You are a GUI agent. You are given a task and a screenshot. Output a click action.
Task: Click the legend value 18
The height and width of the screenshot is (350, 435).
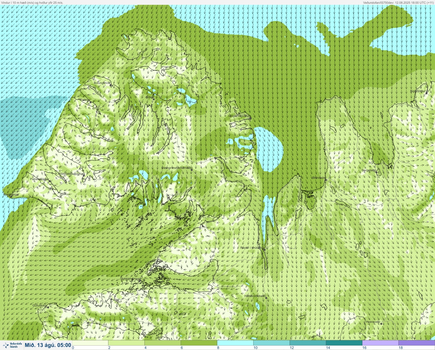click(401, 348)
